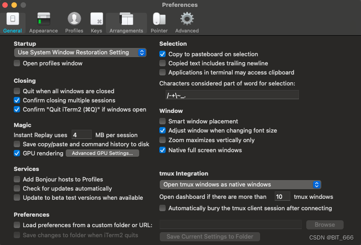Allow terminal applications to access clipboard
The height and width of the screenshot is (245, 361).
162,72
